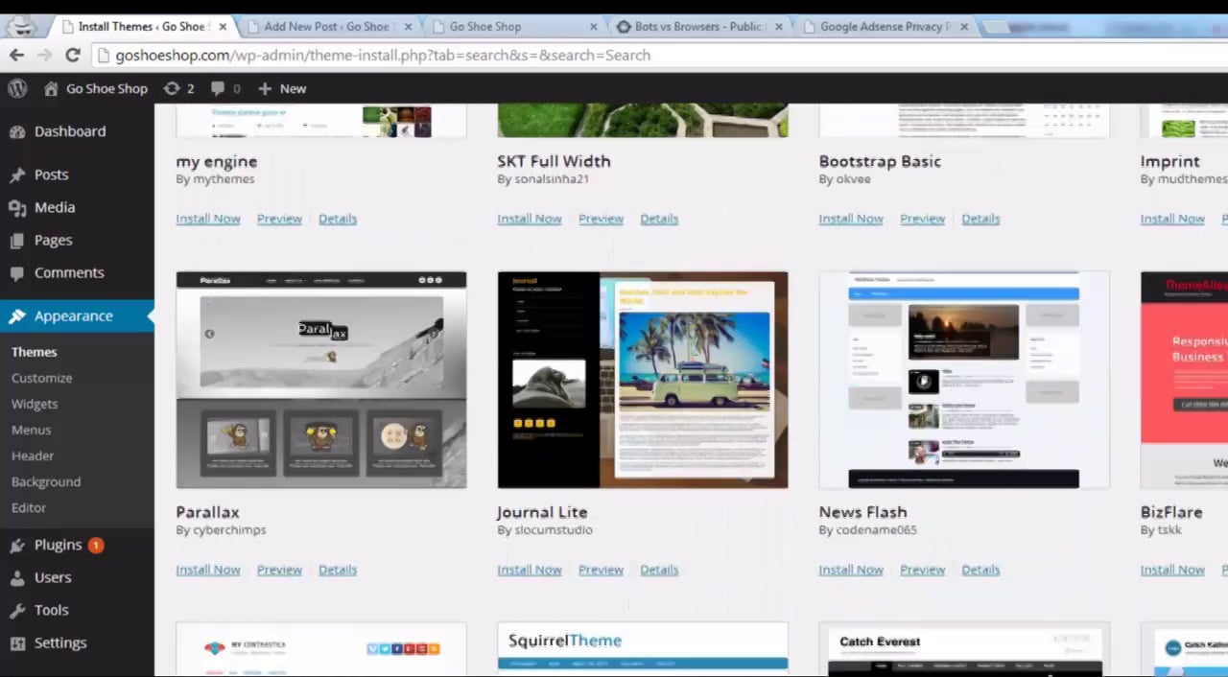Click the Pages icon in sidebar
1228x677 pixels.
(x=17, y=240)
